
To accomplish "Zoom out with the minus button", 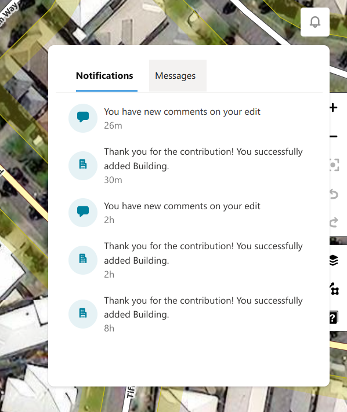I will click(333, 136).
